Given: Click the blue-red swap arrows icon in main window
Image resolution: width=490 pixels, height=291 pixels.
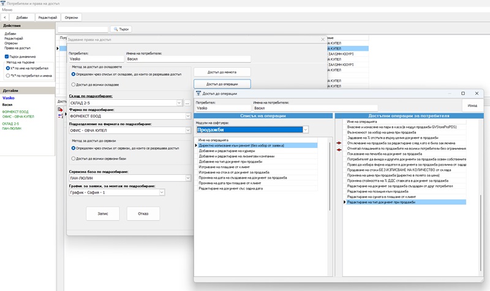Looking at the screenshot, I should [x=60, y=116].
